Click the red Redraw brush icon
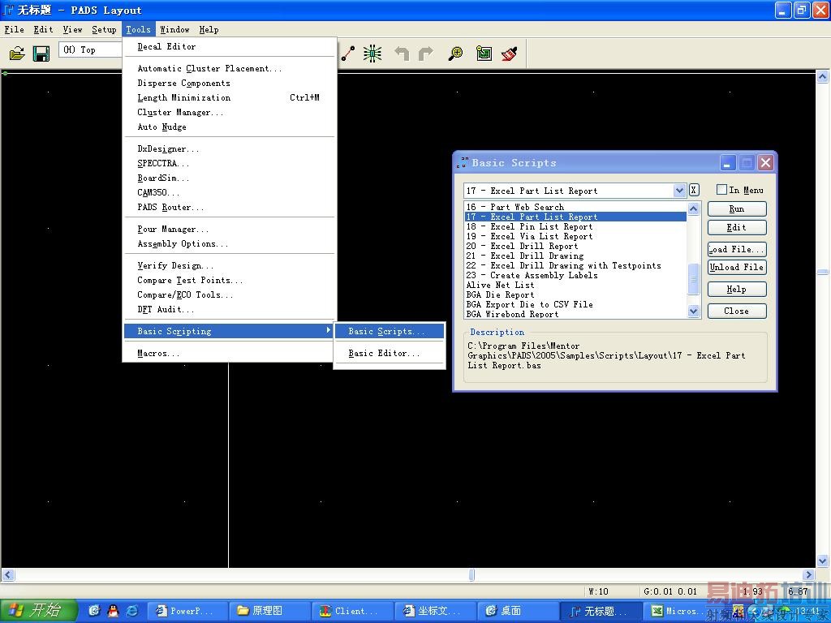The width and height of the screenshot is (831, 623). 510,54
